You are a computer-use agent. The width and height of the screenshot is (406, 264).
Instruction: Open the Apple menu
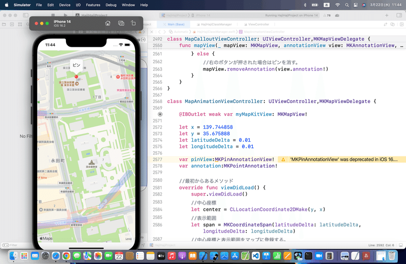click(7, 5)
